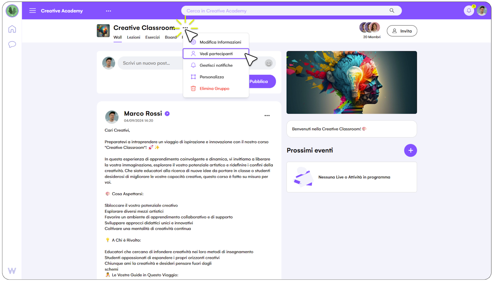The width and height of the screenshot is (493, 281).
Task: Open Marco Rossi post options menu
Action: pos(267,116)
